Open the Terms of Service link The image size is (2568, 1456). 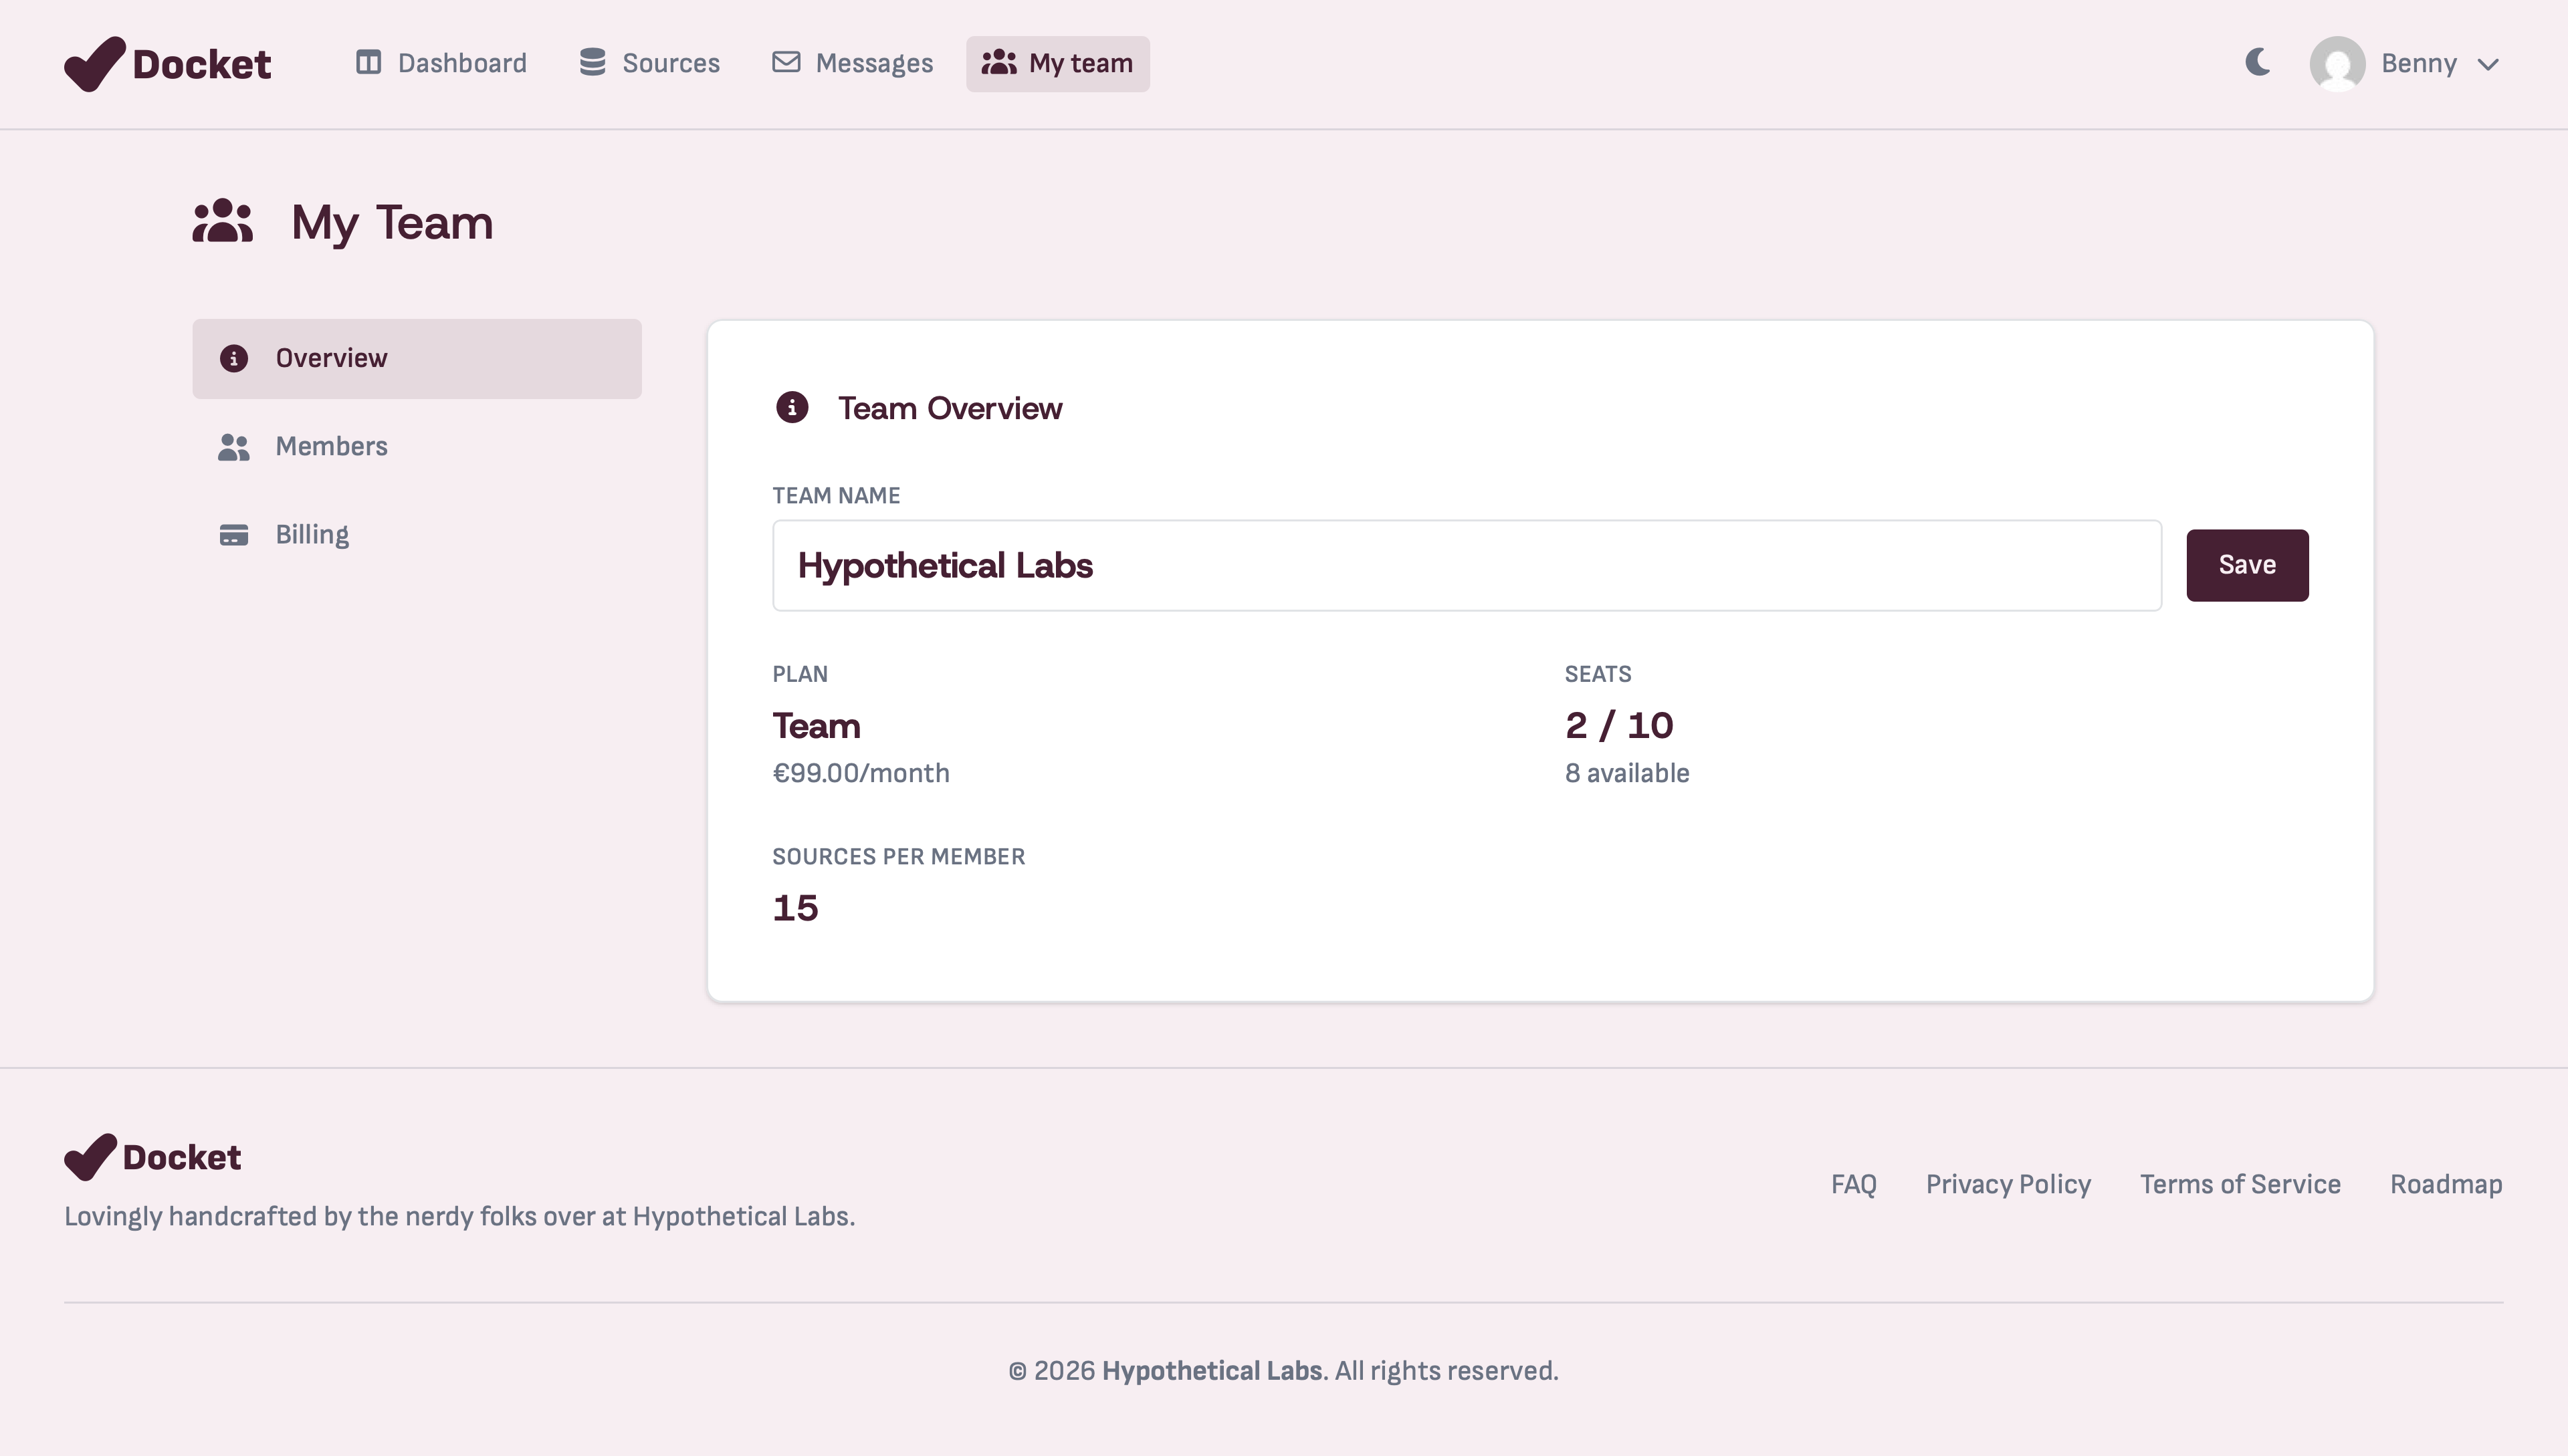(x=2240, y=1184)
